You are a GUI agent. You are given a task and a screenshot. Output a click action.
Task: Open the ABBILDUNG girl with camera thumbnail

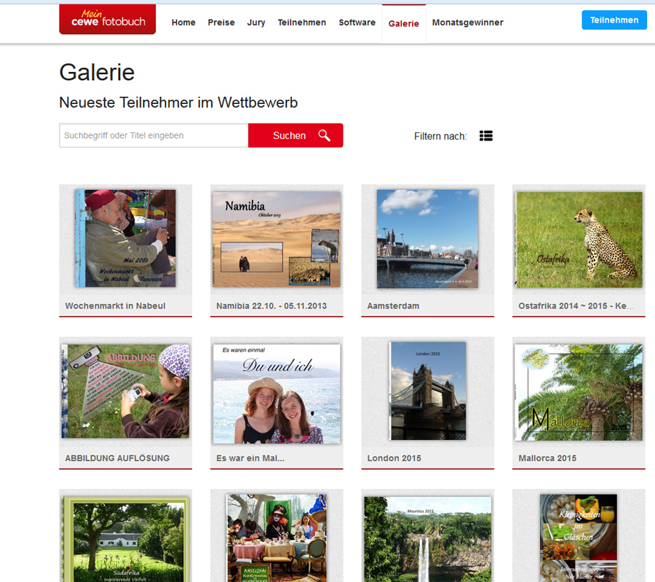point(125,391)
